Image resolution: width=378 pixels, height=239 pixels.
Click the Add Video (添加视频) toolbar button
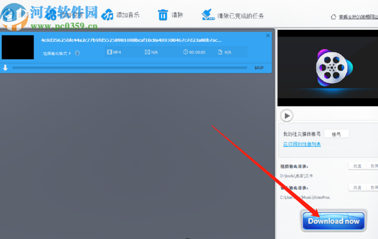[64, 15]
